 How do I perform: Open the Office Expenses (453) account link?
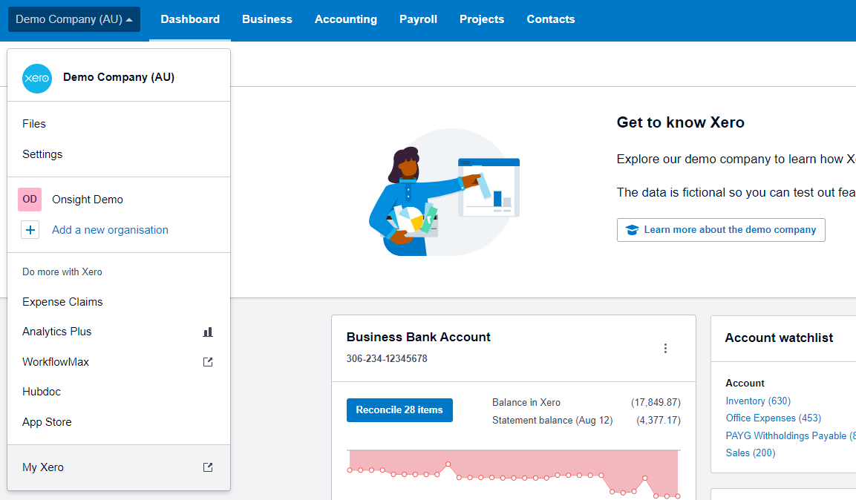[773, 418]
